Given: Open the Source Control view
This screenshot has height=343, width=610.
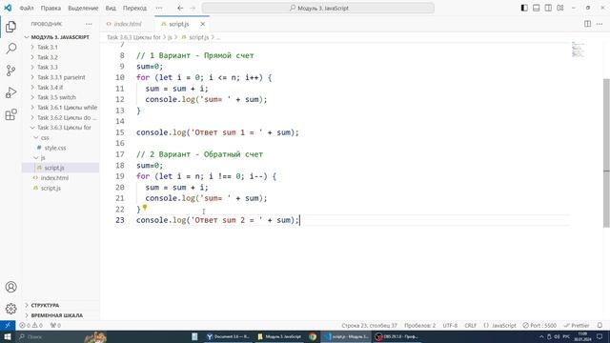Looking at the screenshot, I should click(x=10, y=71).
